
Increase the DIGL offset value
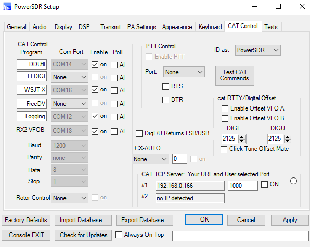(241, 136)
